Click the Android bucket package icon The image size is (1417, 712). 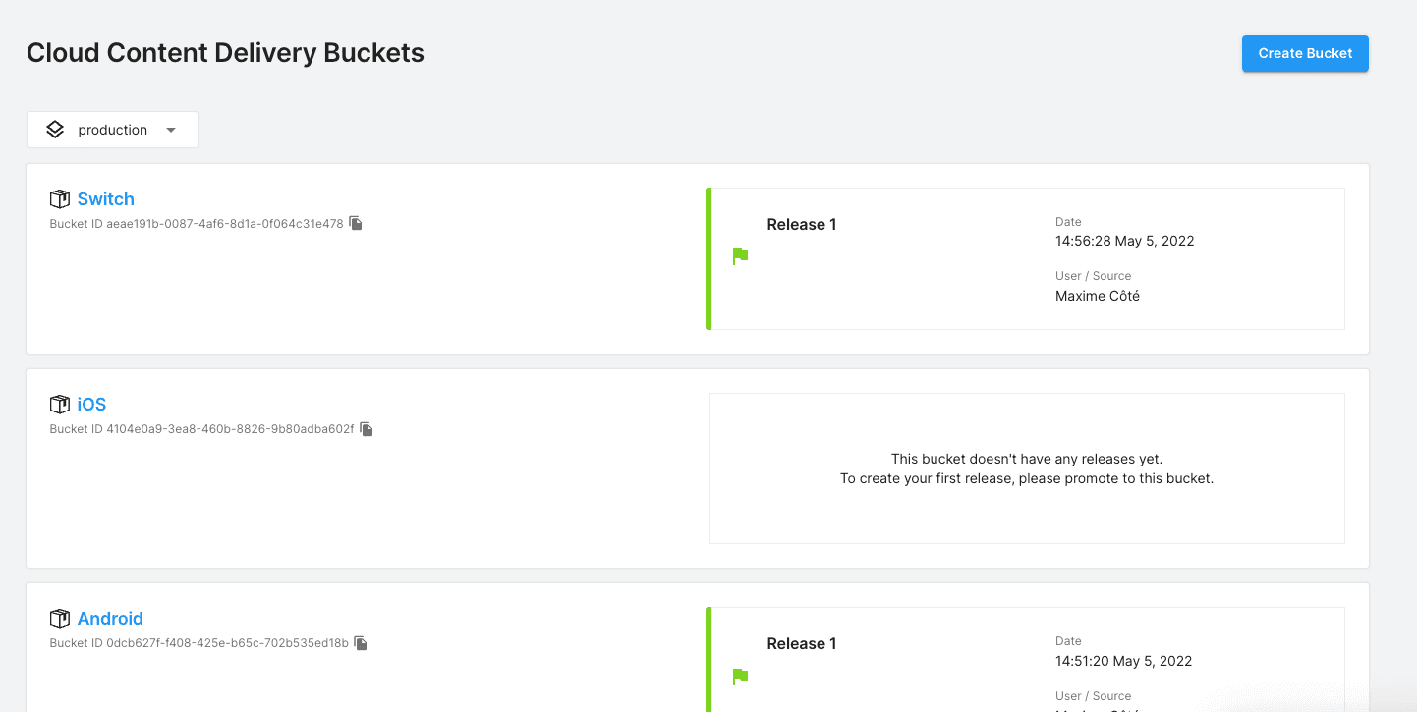60,619
